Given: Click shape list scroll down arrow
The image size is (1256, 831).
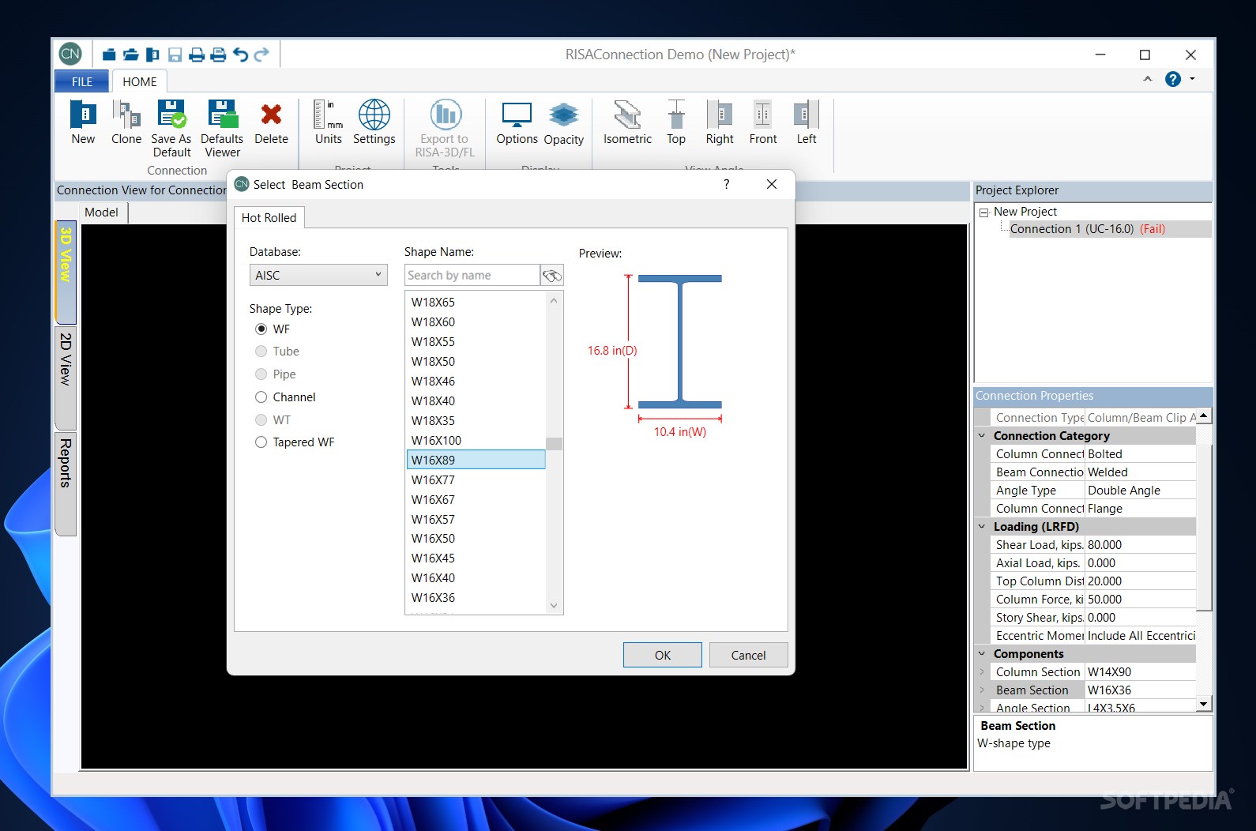Looking at the screenshot, I should tap(554, 606).
